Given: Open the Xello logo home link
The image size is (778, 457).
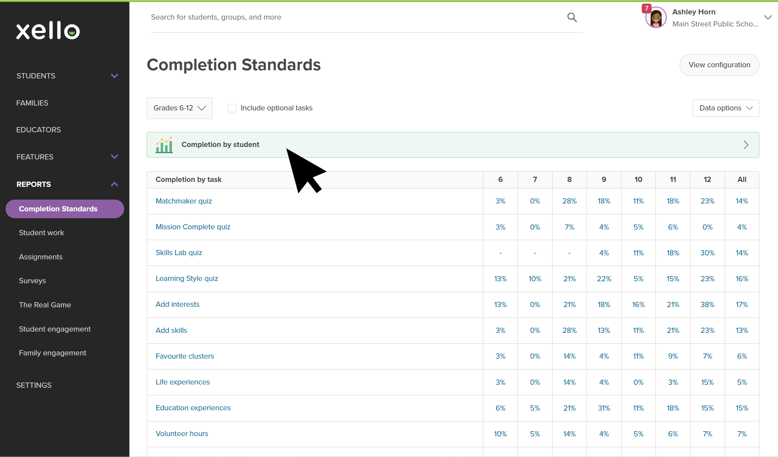Looking at the screenshot, I should click(x=48, y=31).
